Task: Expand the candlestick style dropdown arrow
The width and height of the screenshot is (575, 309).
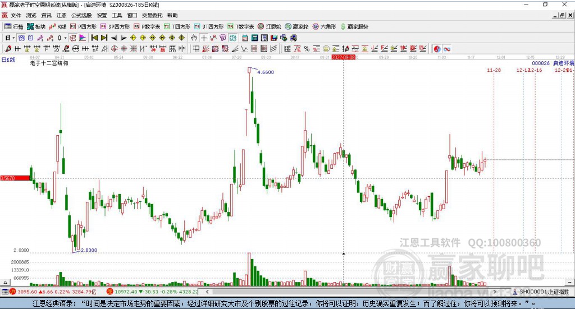Action: pos(65,38)
